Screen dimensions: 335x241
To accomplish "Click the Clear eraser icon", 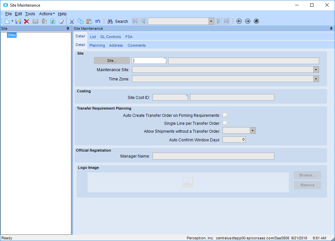I will [61, 21].
